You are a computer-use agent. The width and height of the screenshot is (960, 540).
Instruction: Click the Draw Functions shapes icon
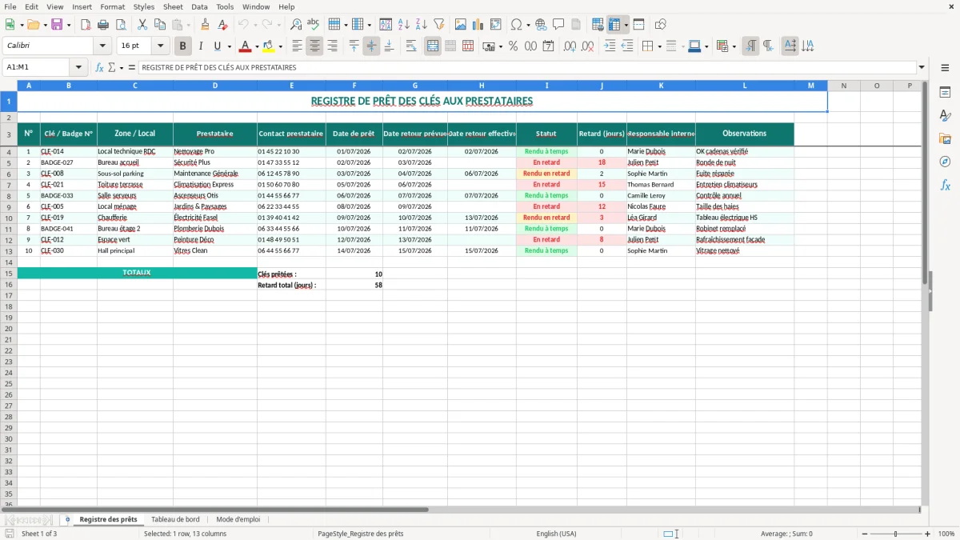(x=661, y=25)
